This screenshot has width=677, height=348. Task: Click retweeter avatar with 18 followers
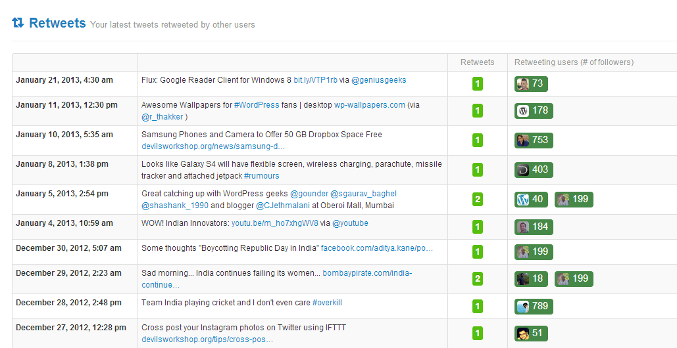coord(531,278)
